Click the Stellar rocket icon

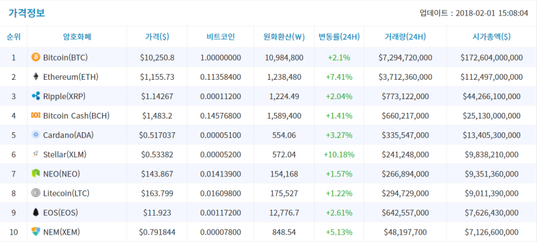pyautogui.click(x=36, y=155)
